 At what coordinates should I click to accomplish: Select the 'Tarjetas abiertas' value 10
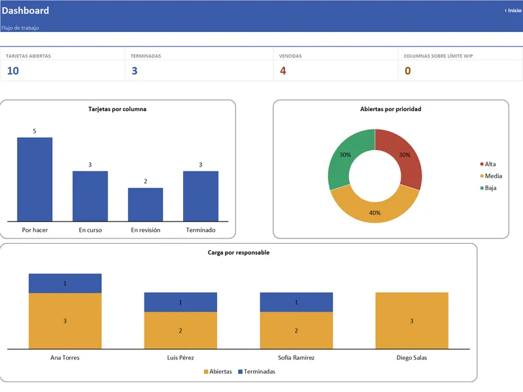coord(13,71)
